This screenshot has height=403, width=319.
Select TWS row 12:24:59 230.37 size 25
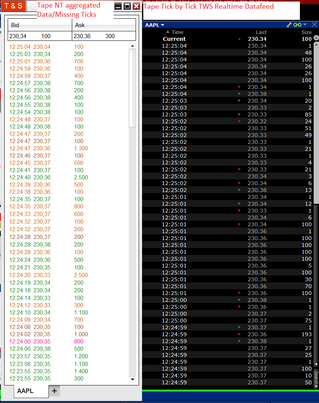pos(228,355)
